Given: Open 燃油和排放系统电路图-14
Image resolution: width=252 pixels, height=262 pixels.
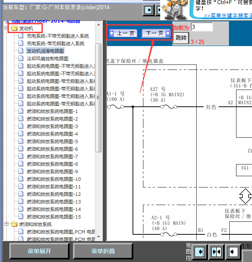Looking at the screenshot, I should click(x=54, y=209).
